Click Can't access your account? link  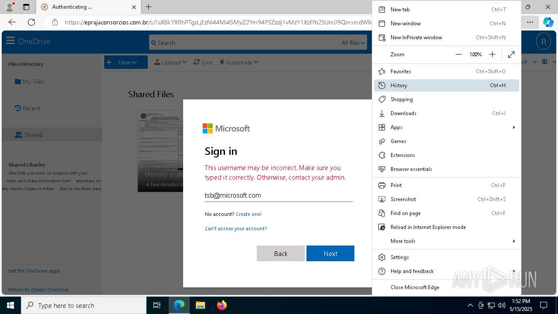point(236,229)
